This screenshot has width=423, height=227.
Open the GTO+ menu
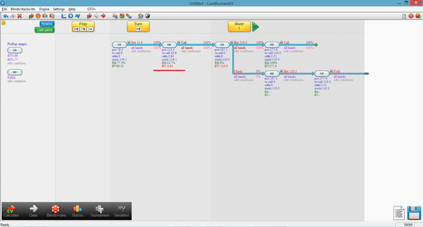tap(91, 9)
